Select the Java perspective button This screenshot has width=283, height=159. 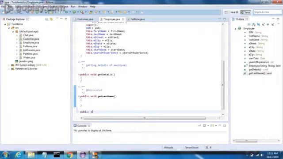point(246,12)
